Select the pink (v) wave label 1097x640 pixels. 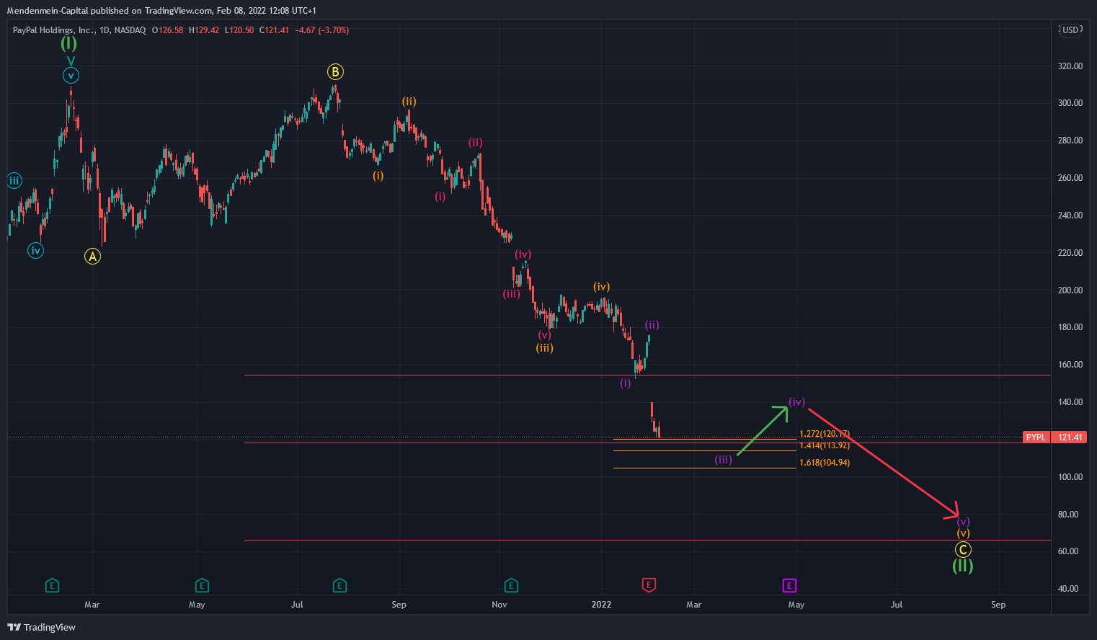pos(545,335)
